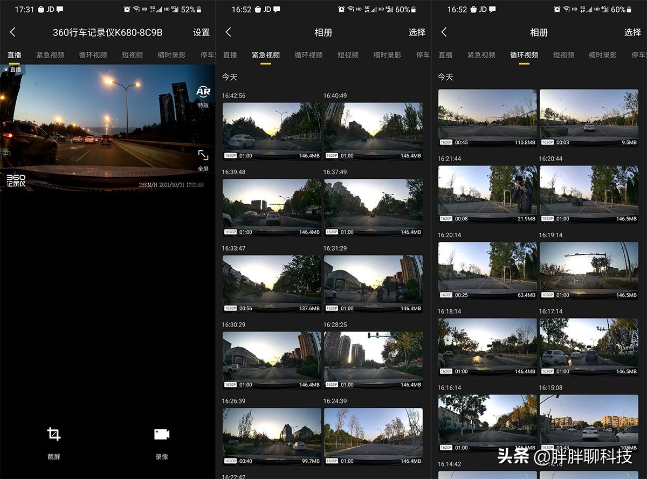Open the emergency video recorded at 16:40:49
This screenshot has height=479, width=647.
click(x=373, y=131)
